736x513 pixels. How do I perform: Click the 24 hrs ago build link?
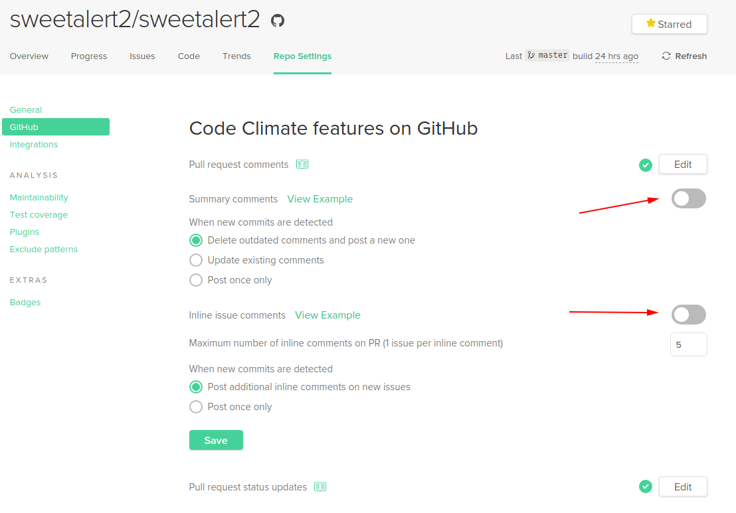(616, 56)
